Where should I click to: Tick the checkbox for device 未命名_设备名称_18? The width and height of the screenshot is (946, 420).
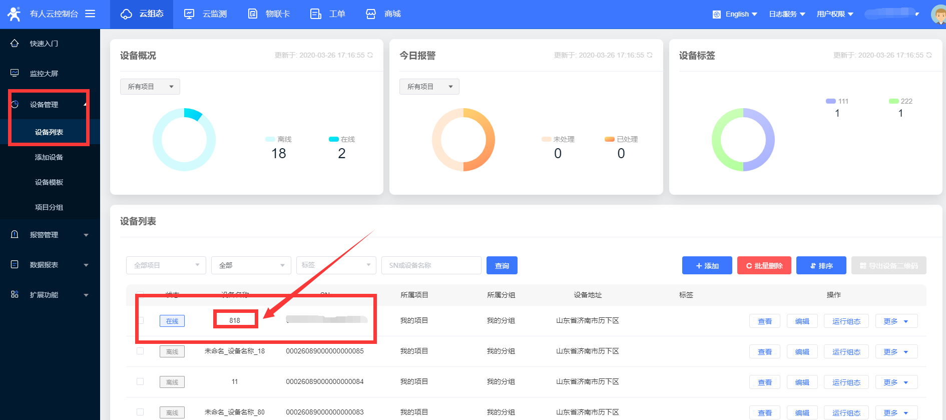pyautogui.click(x=140, y=351)
